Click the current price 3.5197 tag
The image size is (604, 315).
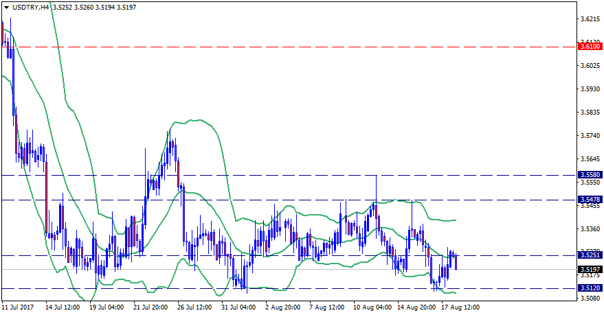point(590,269)
